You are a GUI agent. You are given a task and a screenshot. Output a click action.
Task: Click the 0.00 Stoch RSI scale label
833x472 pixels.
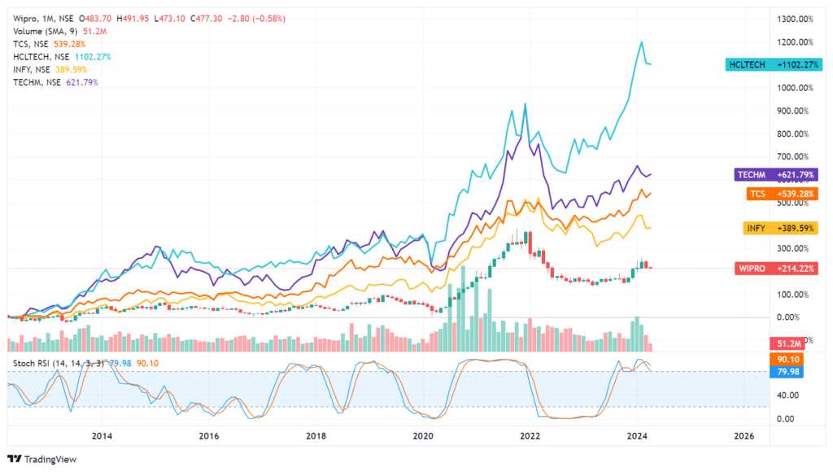coord(786,419)
